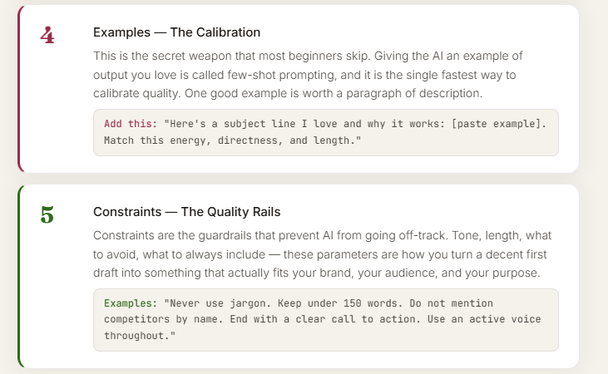The height and width of the screenshot is (374, 608).
Task: Select heading Constraints — The Quality Rails
Action: click(x=186, y=212)
